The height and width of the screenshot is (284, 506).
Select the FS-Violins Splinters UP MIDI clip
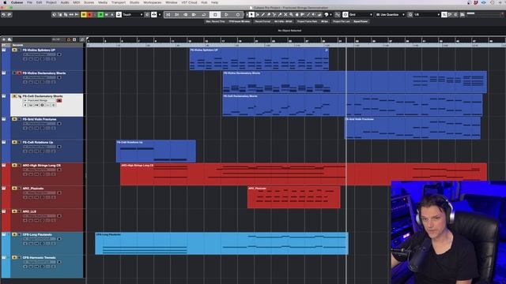259,59
